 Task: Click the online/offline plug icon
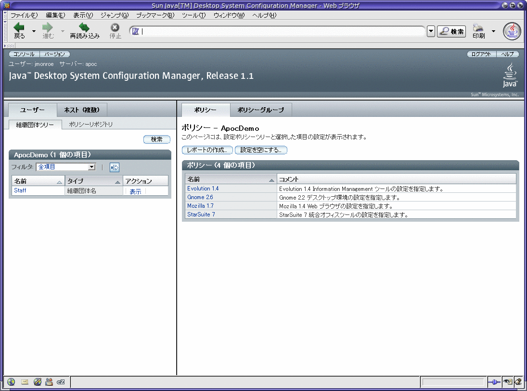[x=494, y=382]
